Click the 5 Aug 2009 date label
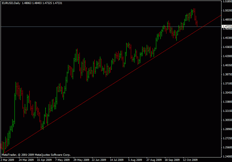The width and height of the screenshot is (232, 162). (x=135, y=160)
